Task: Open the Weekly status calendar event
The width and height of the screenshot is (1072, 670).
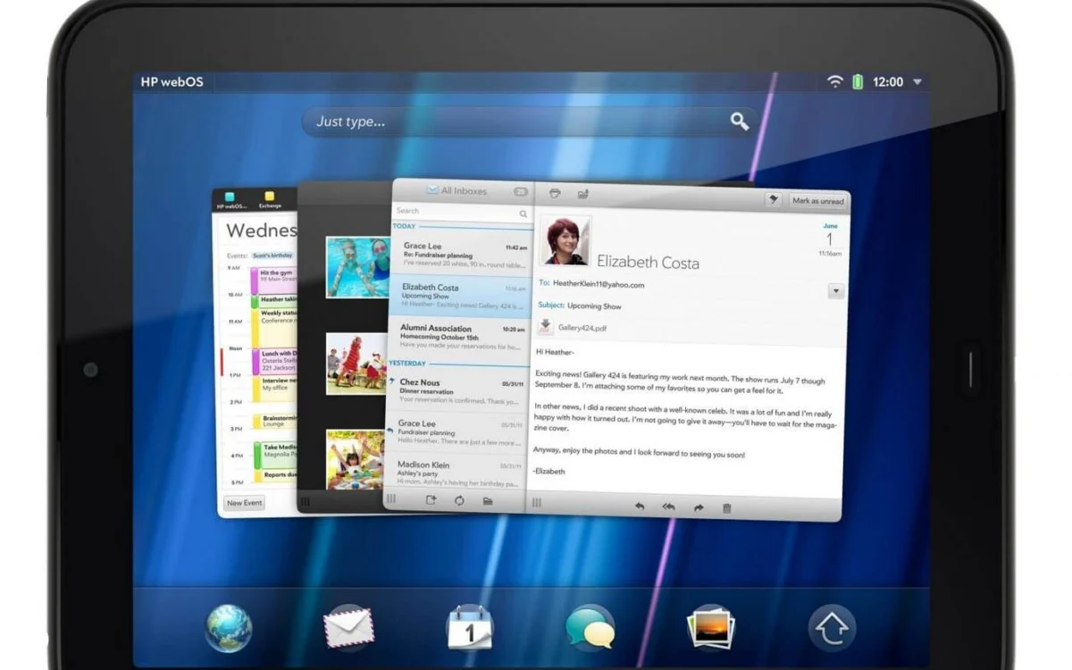Action: pyautogui.click(x=273, y=327)
